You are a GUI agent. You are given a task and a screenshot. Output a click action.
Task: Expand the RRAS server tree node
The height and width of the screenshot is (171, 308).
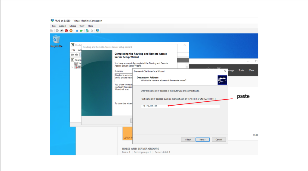click(x=72, y=67)
